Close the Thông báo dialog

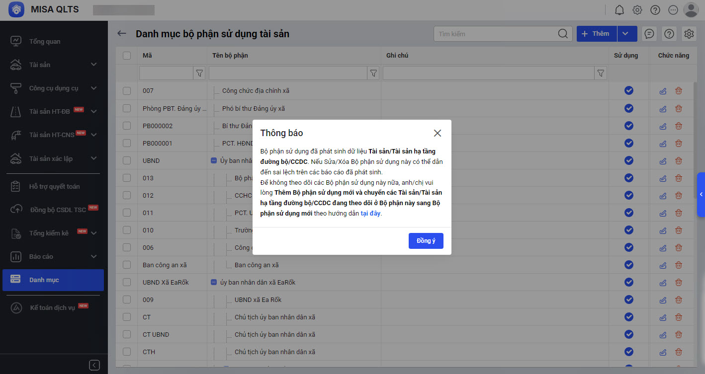click(437, 133)
